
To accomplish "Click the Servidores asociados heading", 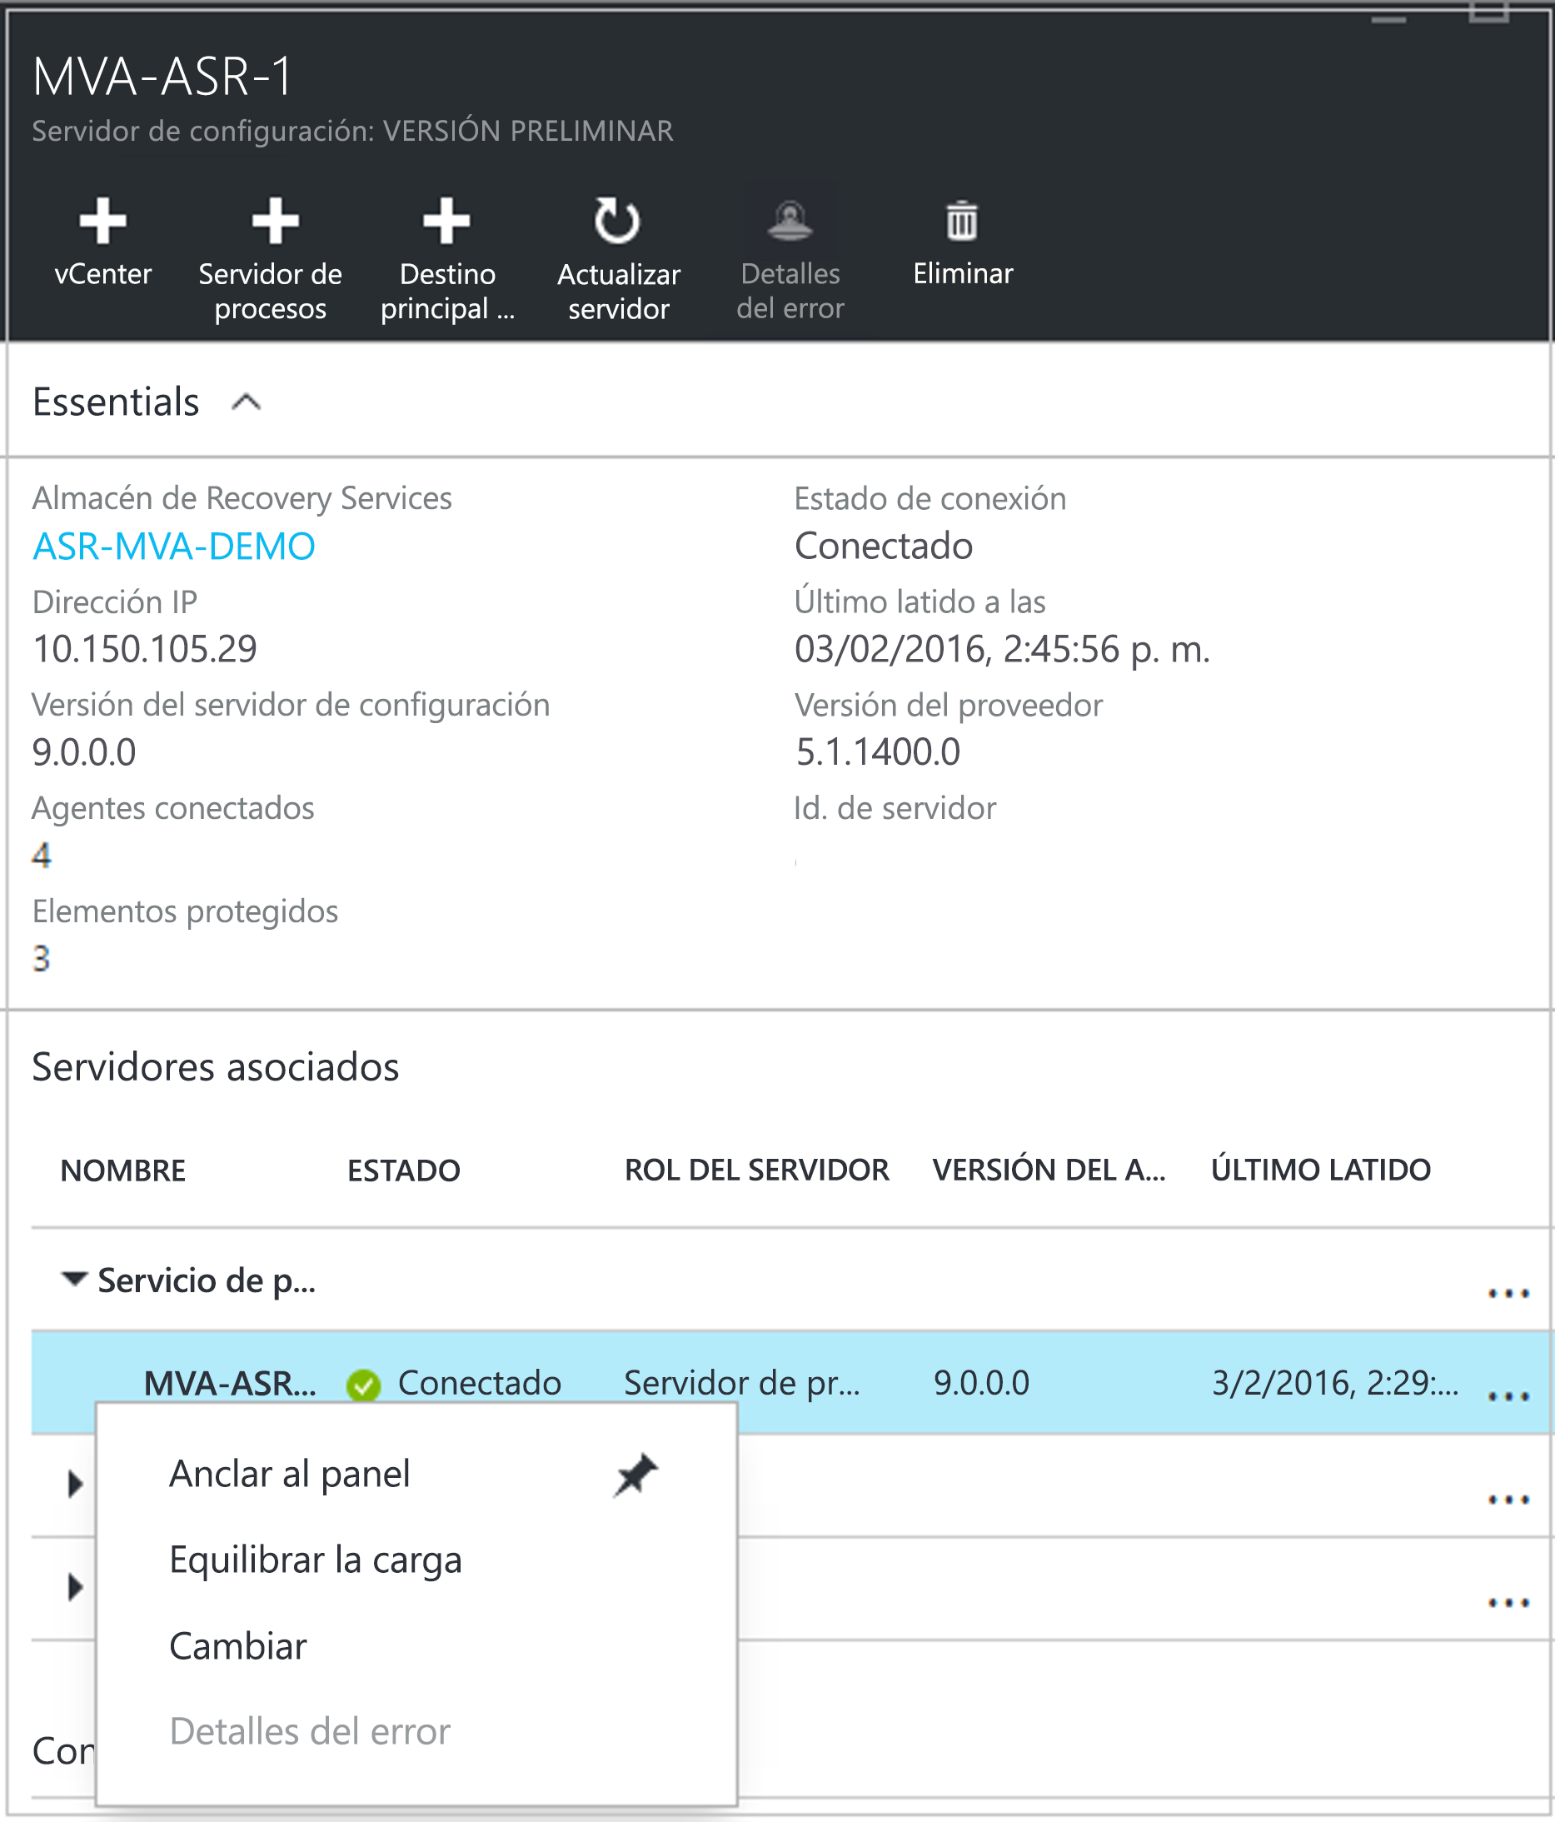I will (x=216, y=1066).
